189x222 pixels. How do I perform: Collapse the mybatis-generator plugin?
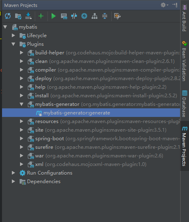(22, 104)
